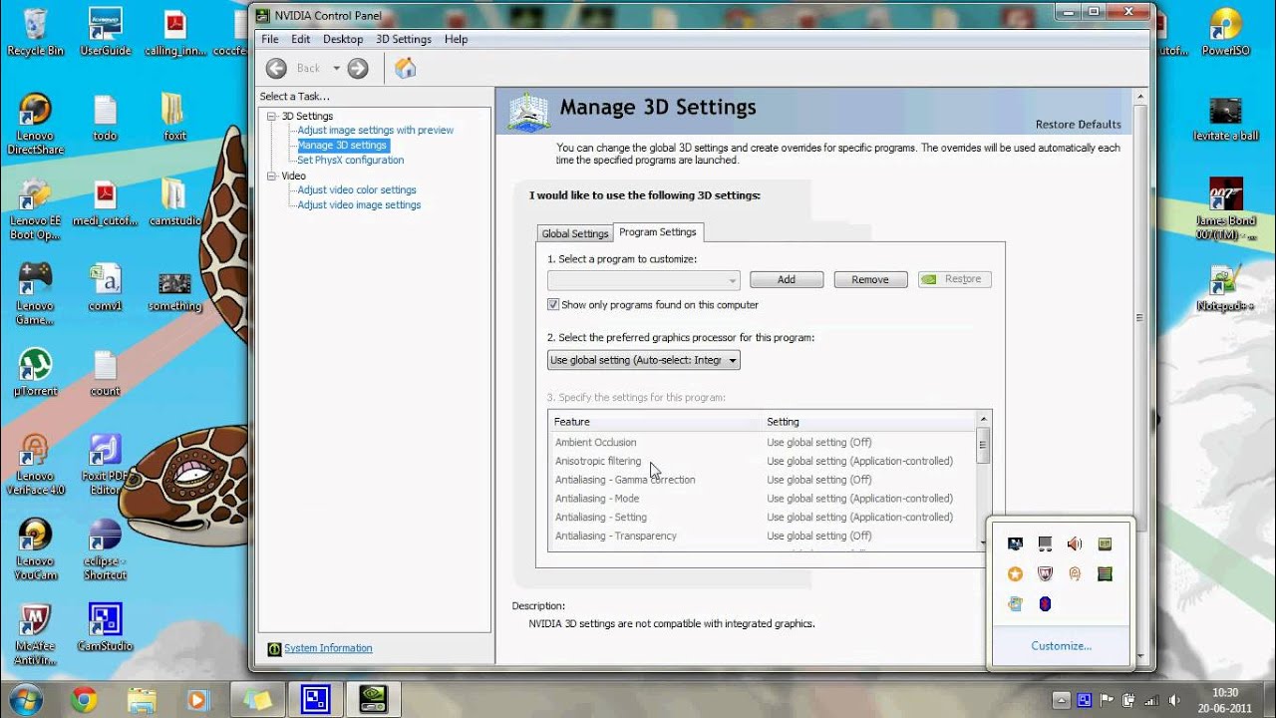Open the program to customize dropdown
This screenshot has height=718, width=1276.
[x=643, y=279]
